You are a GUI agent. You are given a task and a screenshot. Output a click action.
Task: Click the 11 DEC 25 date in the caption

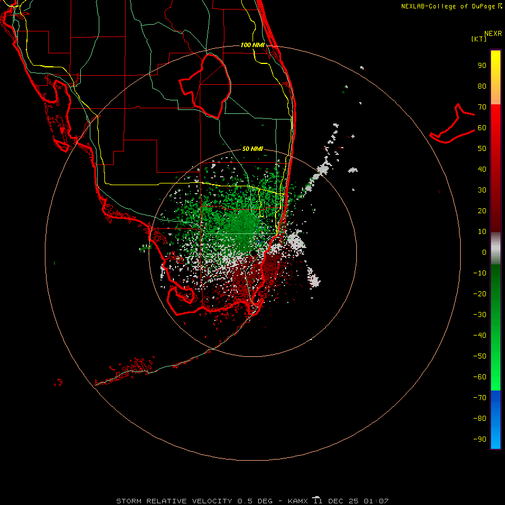336,500
